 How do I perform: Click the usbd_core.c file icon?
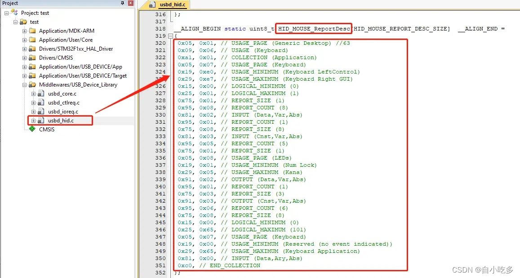[x=41, y=94]
